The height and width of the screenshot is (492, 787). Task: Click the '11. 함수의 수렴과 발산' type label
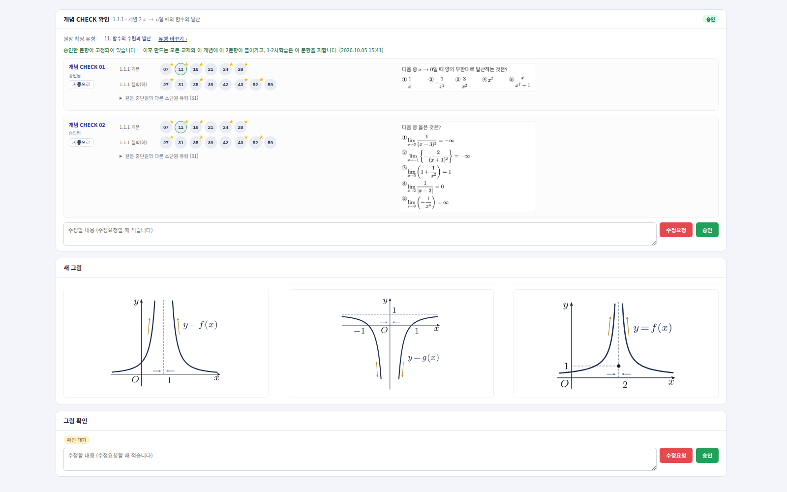(127, 39)
